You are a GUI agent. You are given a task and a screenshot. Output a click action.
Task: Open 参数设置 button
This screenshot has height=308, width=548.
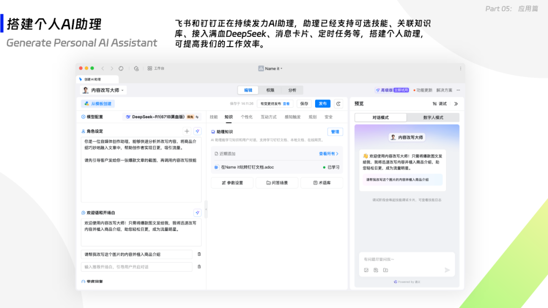(232, 183)
